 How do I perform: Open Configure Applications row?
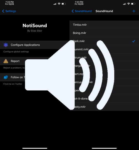pos(35,45)
